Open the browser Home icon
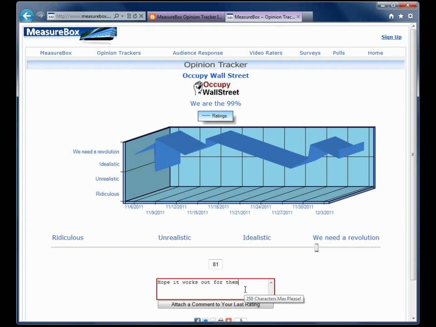The height and width of the screenshot is (327, 436). click(x=391, y=16)
